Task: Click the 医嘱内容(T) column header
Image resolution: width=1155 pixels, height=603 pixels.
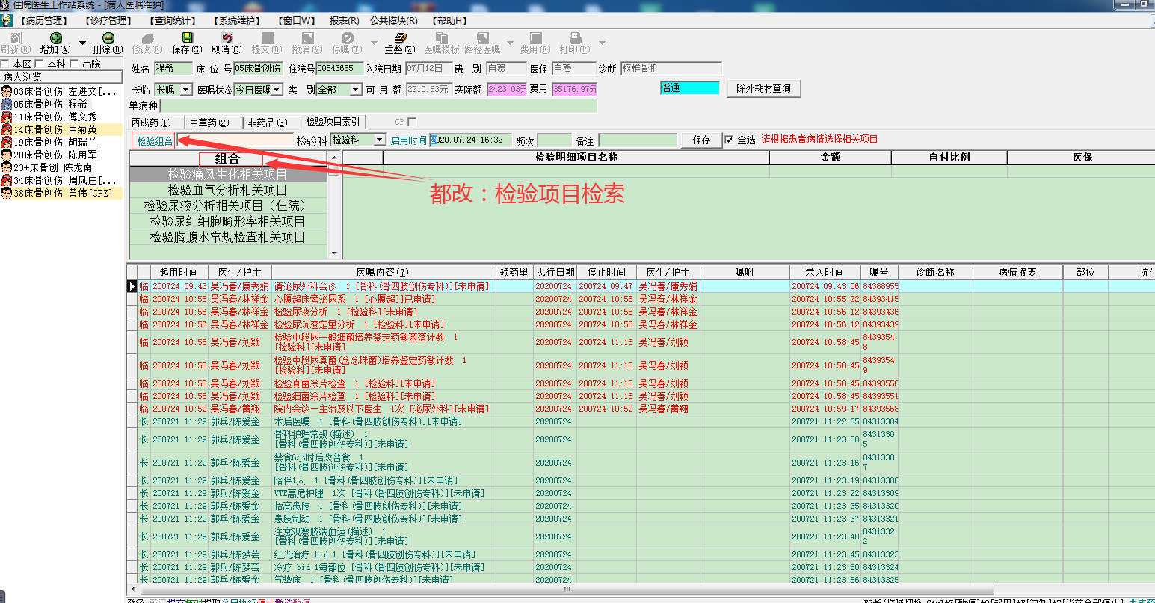Action: [384, 273]
